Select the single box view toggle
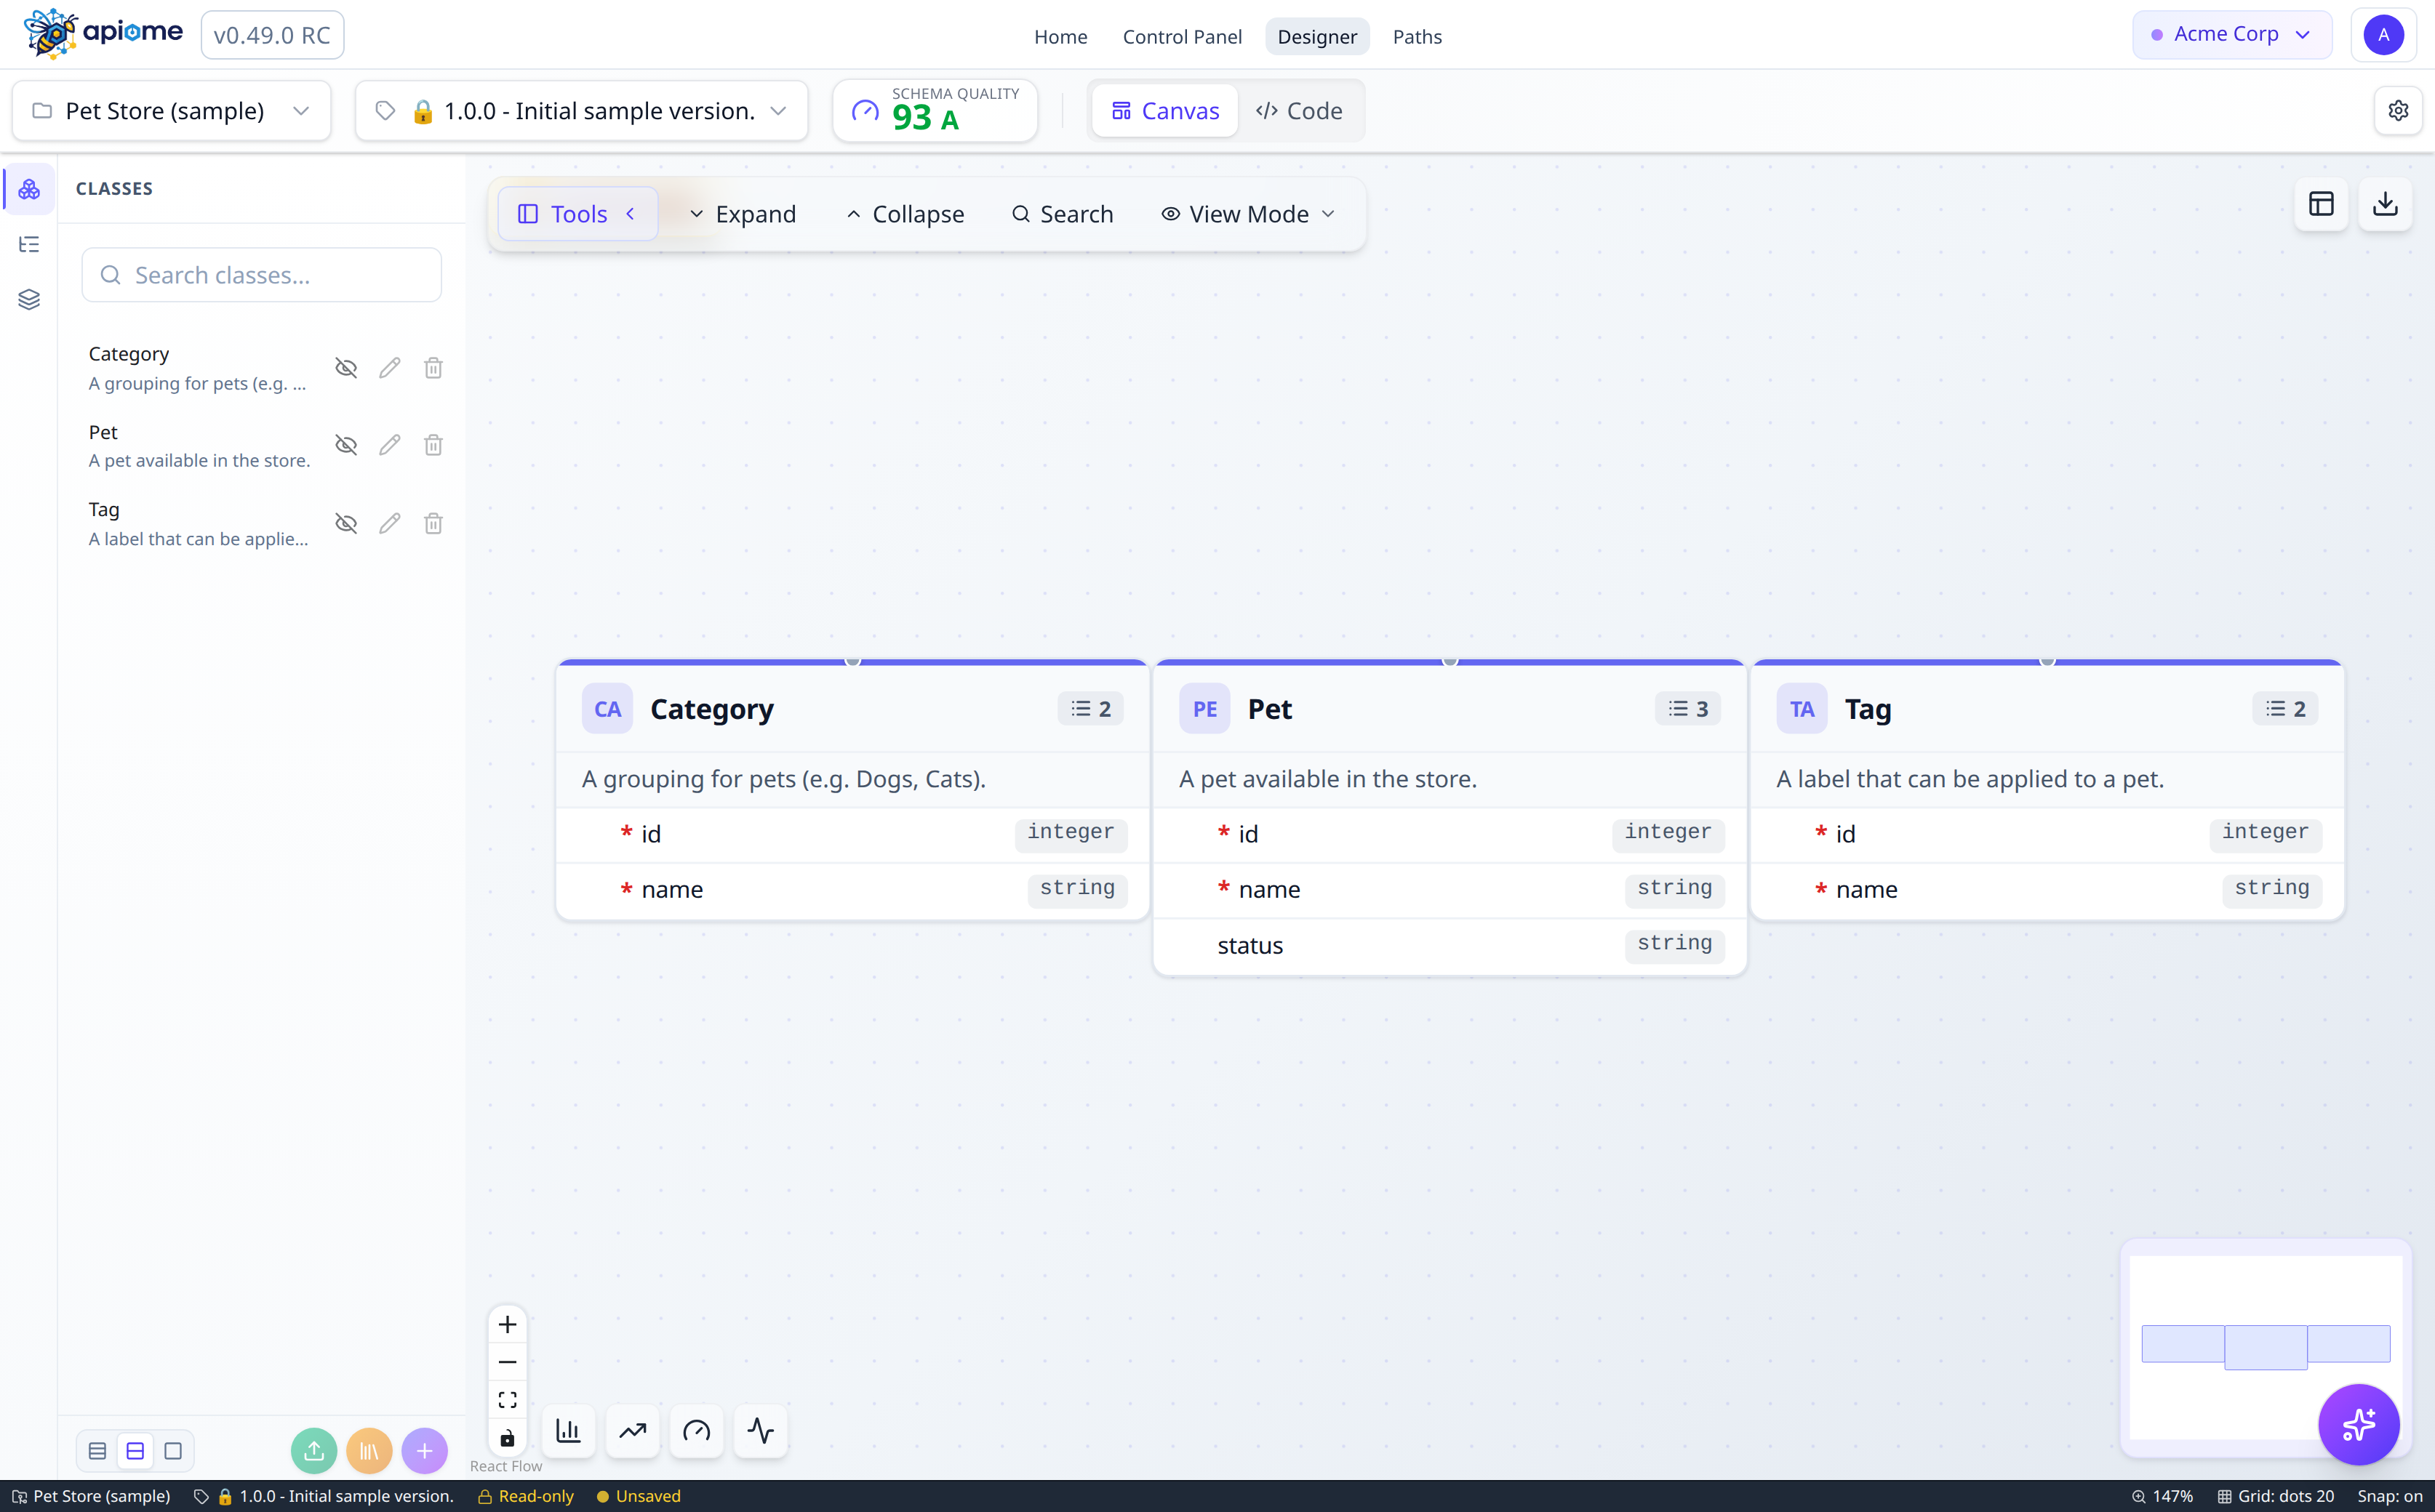This screenshot has height=1512, width=2435. pyautogui.click(x=173, y=1451)
